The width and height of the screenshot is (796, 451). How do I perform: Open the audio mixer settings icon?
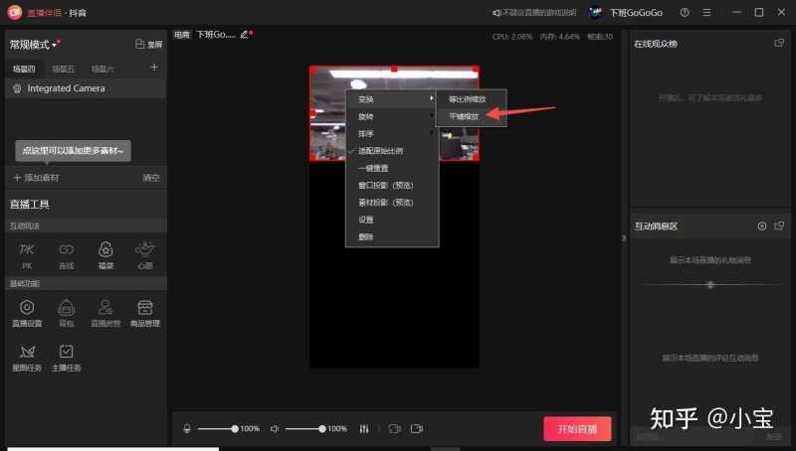coord(364,428)
